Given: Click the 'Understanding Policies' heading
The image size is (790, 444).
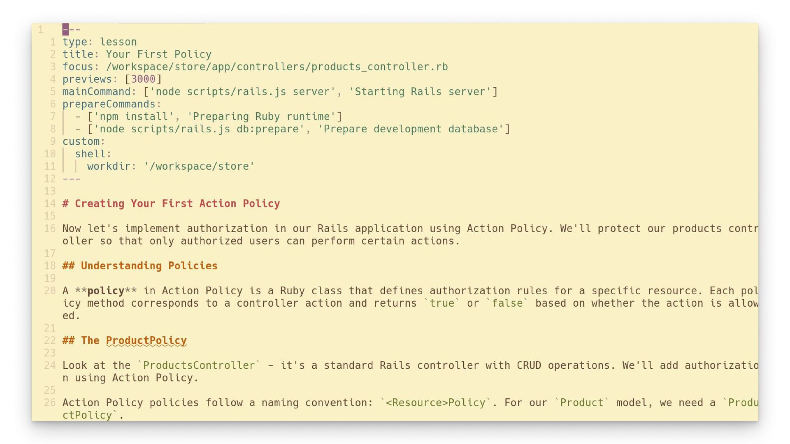Looking at the screenshot, I should tap(149, 266).
